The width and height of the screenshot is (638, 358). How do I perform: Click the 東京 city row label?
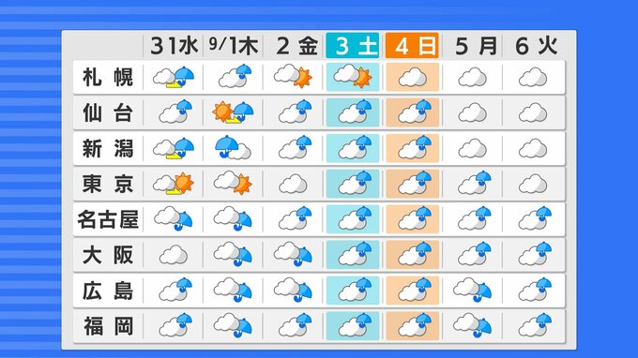click(108, 184)
